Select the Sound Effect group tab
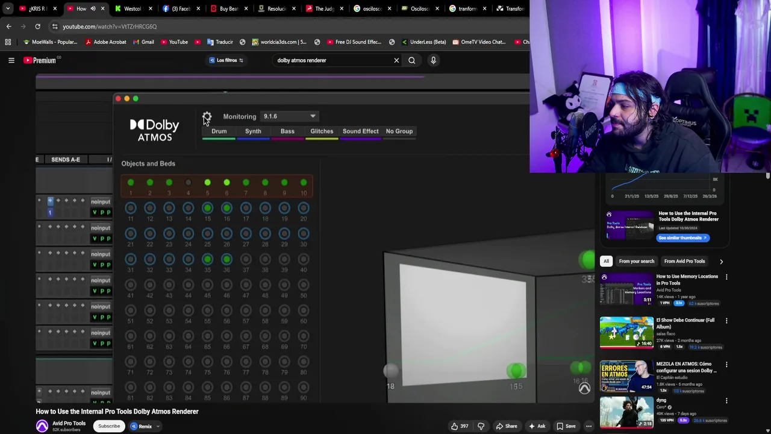Image resolution: width=771 pixels, height=434 pixels. (361, 131)
